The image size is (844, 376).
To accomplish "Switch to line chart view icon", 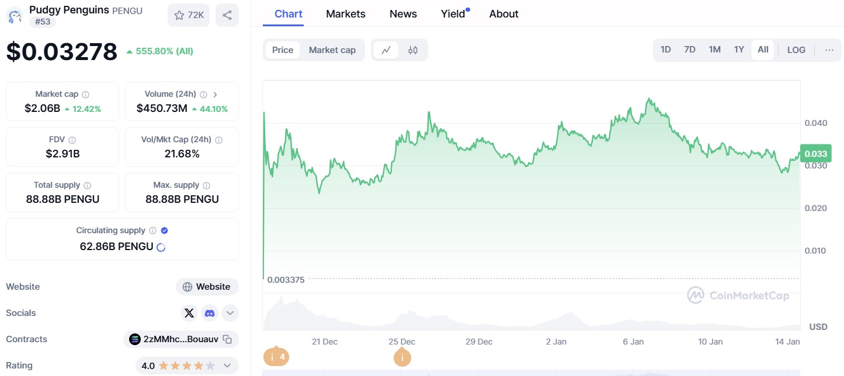I will (x=386, y=50).
